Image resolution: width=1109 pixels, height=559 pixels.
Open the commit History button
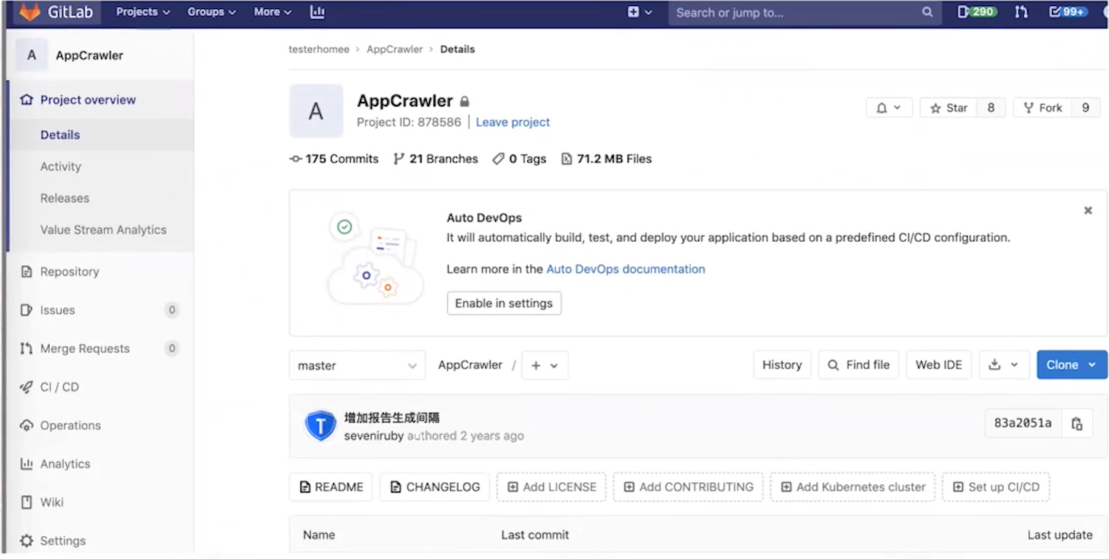[782, 365]
